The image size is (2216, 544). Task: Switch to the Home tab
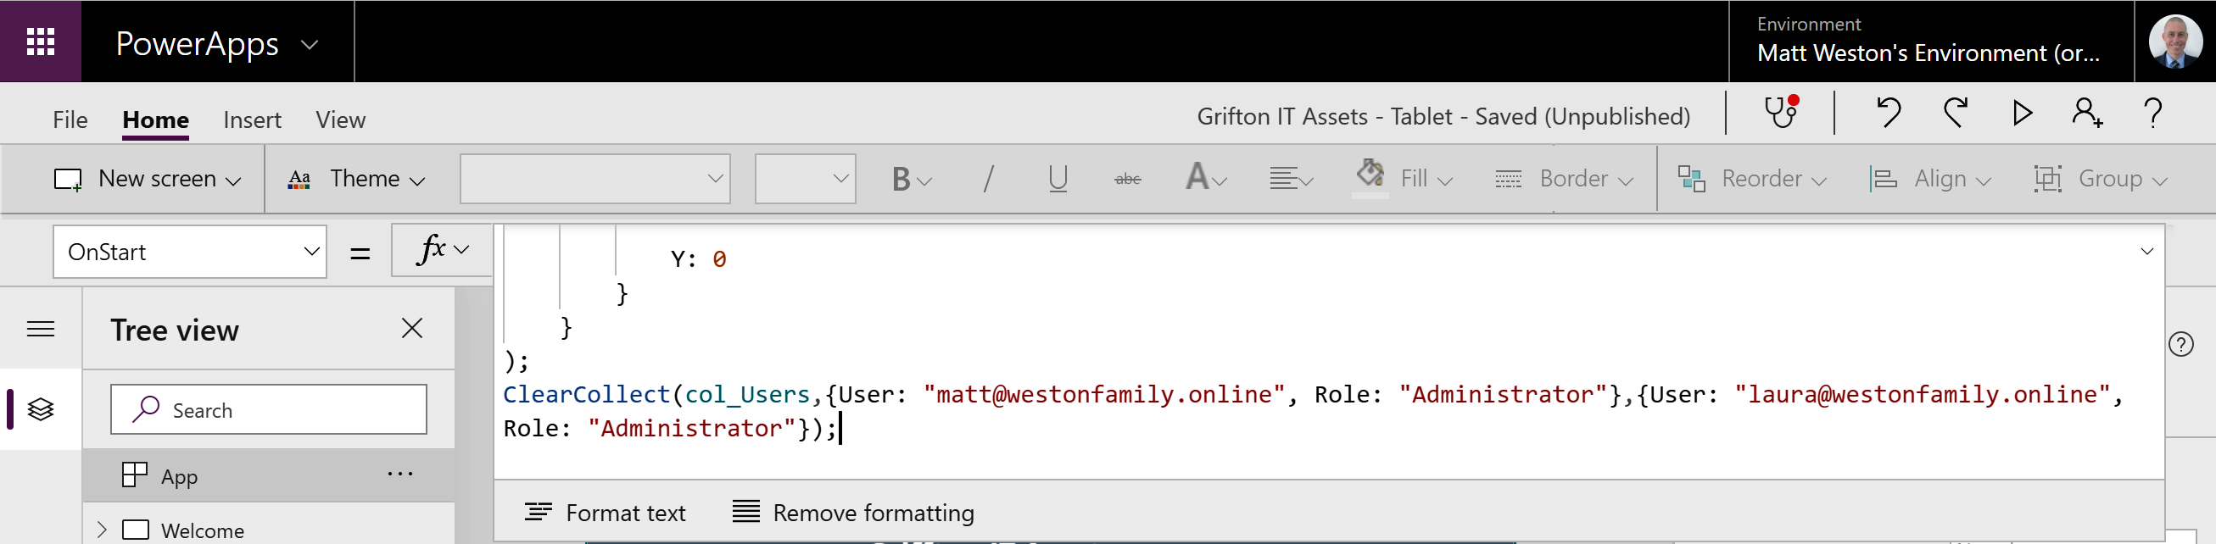(x=156, y=119)
